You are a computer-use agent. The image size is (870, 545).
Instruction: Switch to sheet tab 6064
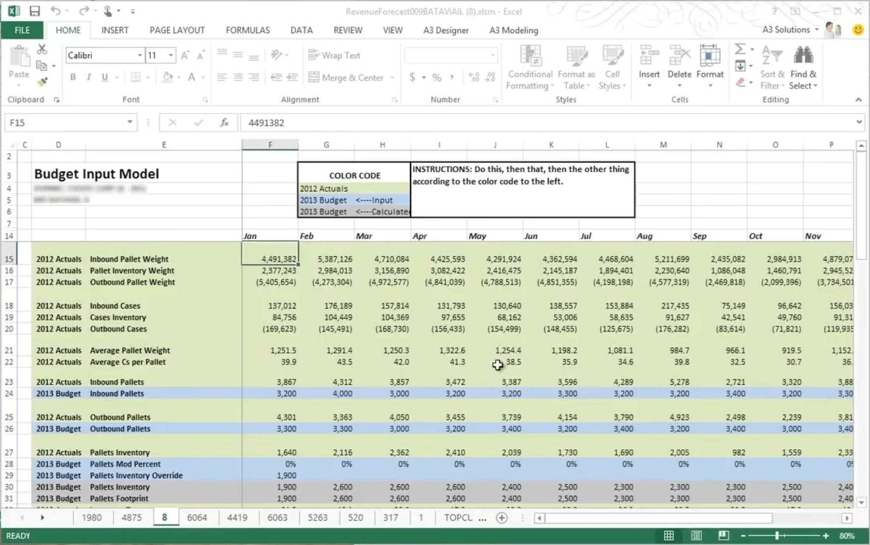pos(197,518)
